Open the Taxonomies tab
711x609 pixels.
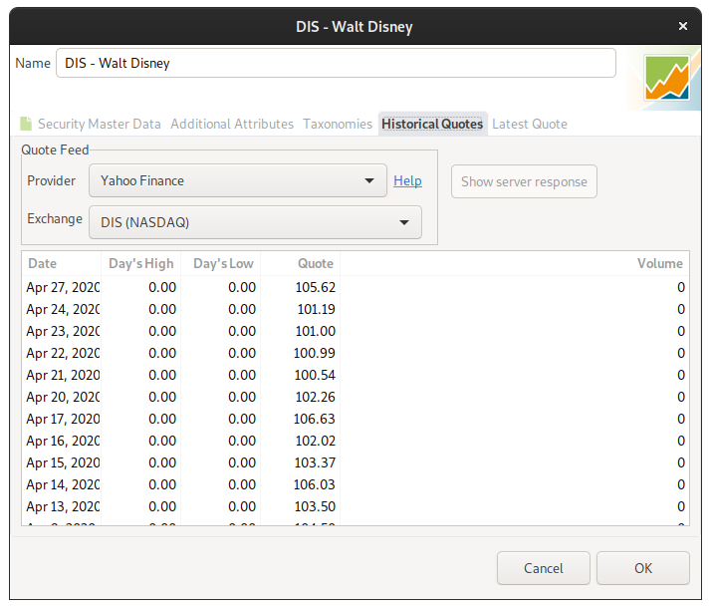click(x=338, y=124)
